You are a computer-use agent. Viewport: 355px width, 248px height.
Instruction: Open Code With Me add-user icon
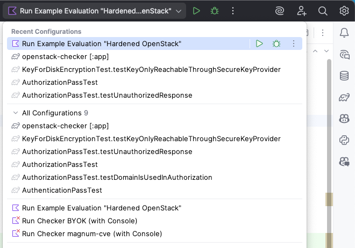tap(301, 11)
